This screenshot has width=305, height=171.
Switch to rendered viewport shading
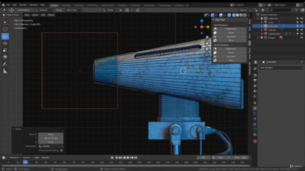245,15
